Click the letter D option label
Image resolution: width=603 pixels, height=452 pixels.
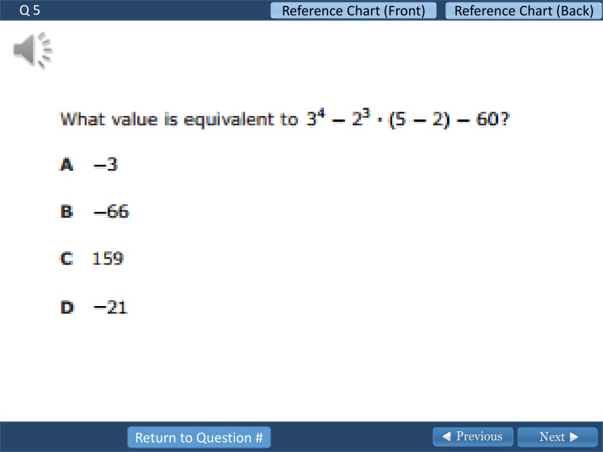pos(67,307)
